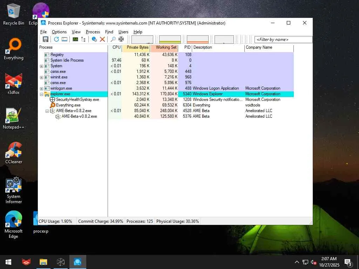The height and width of the screenshot is (269, 359).
Task: Click the AME Beta taskbar icon
Action: [60, 262]
